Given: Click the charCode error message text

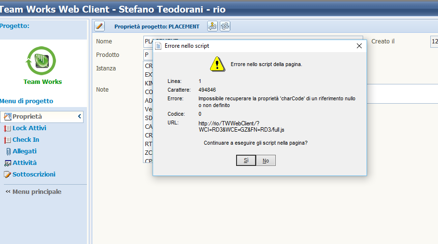Looking at the screenshot, I should pyautogui.click(x=277, y=102).
